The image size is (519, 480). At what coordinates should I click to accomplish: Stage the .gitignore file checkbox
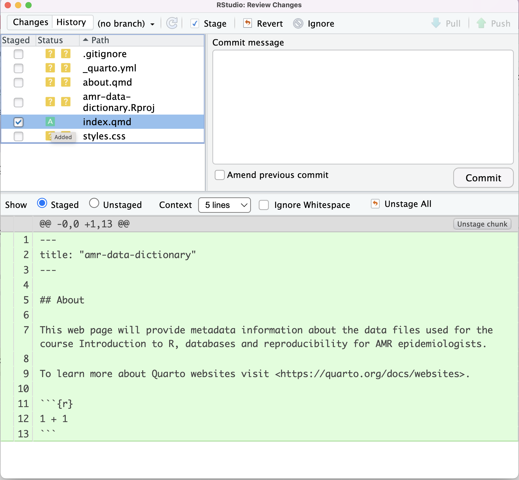click(x=18, y=54)
